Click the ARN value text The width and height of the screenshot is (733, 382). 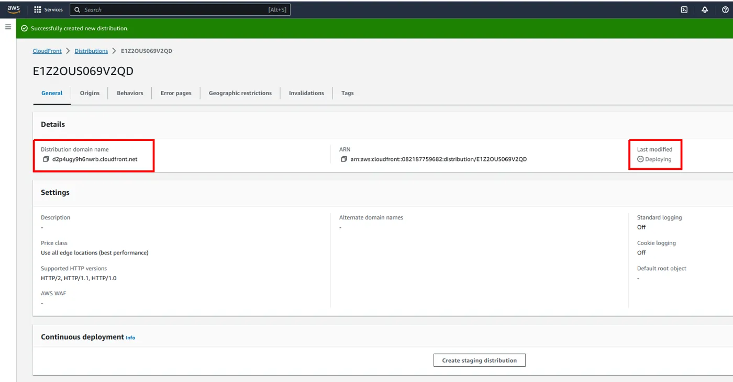pyautogui.click(x=439, y=159)
